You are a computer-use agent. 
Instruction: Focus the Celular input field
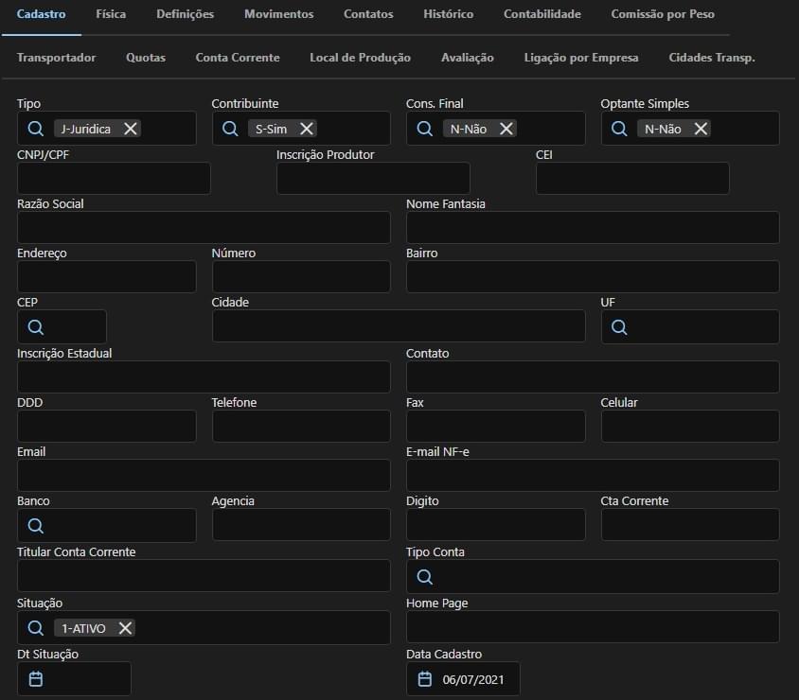pos(690,426)
